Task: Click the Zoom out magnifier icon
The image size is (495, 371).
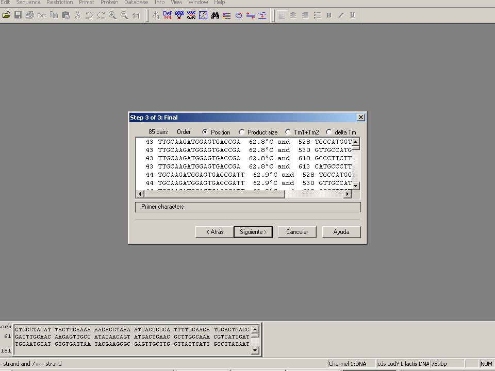Action: (x=124, y=15)
